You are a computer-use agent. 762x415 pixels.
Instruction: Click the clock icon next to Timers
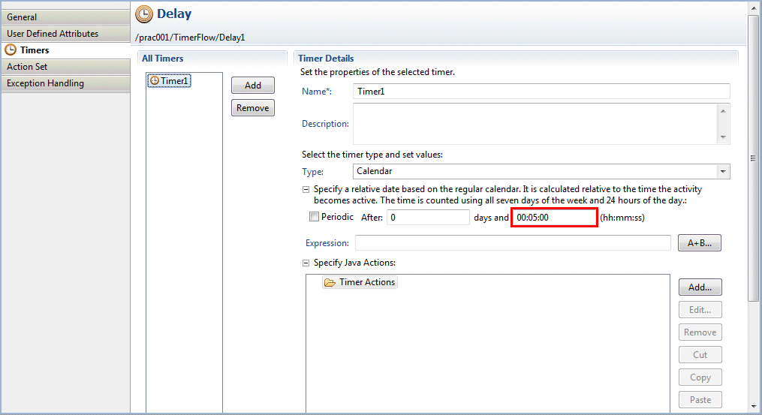point(11,50)
